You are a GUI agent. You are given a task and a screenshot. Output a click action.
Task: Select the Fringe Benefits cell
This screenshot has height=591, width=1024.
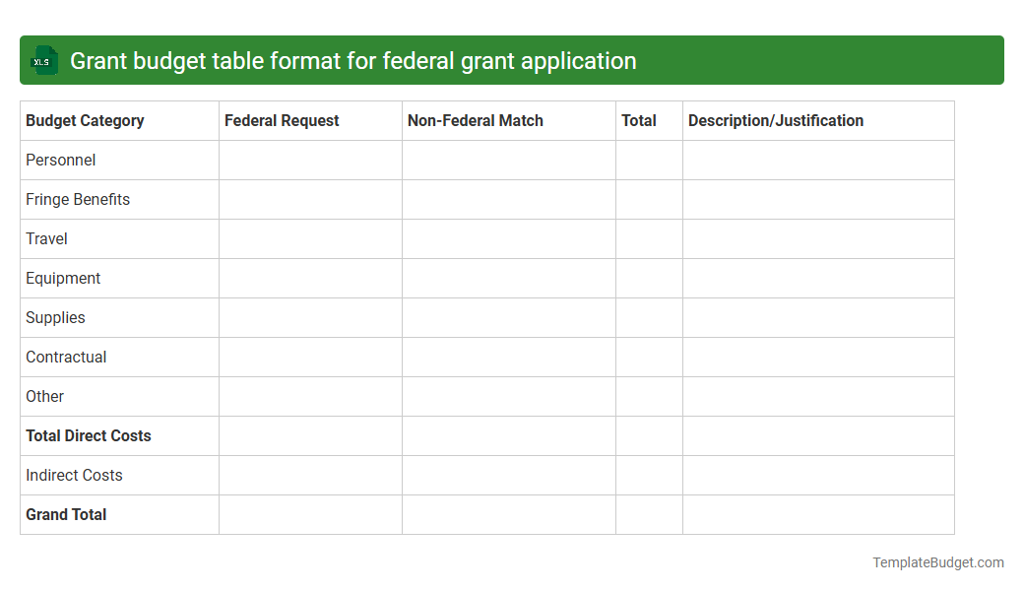point(77,199)
